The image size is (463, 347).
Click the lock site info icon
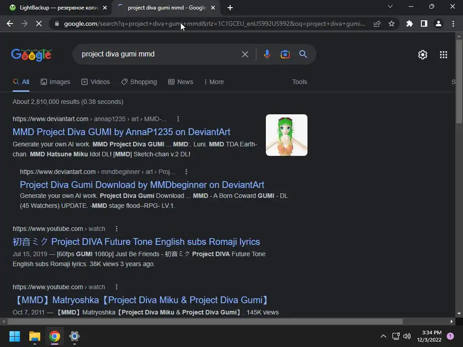57,23
